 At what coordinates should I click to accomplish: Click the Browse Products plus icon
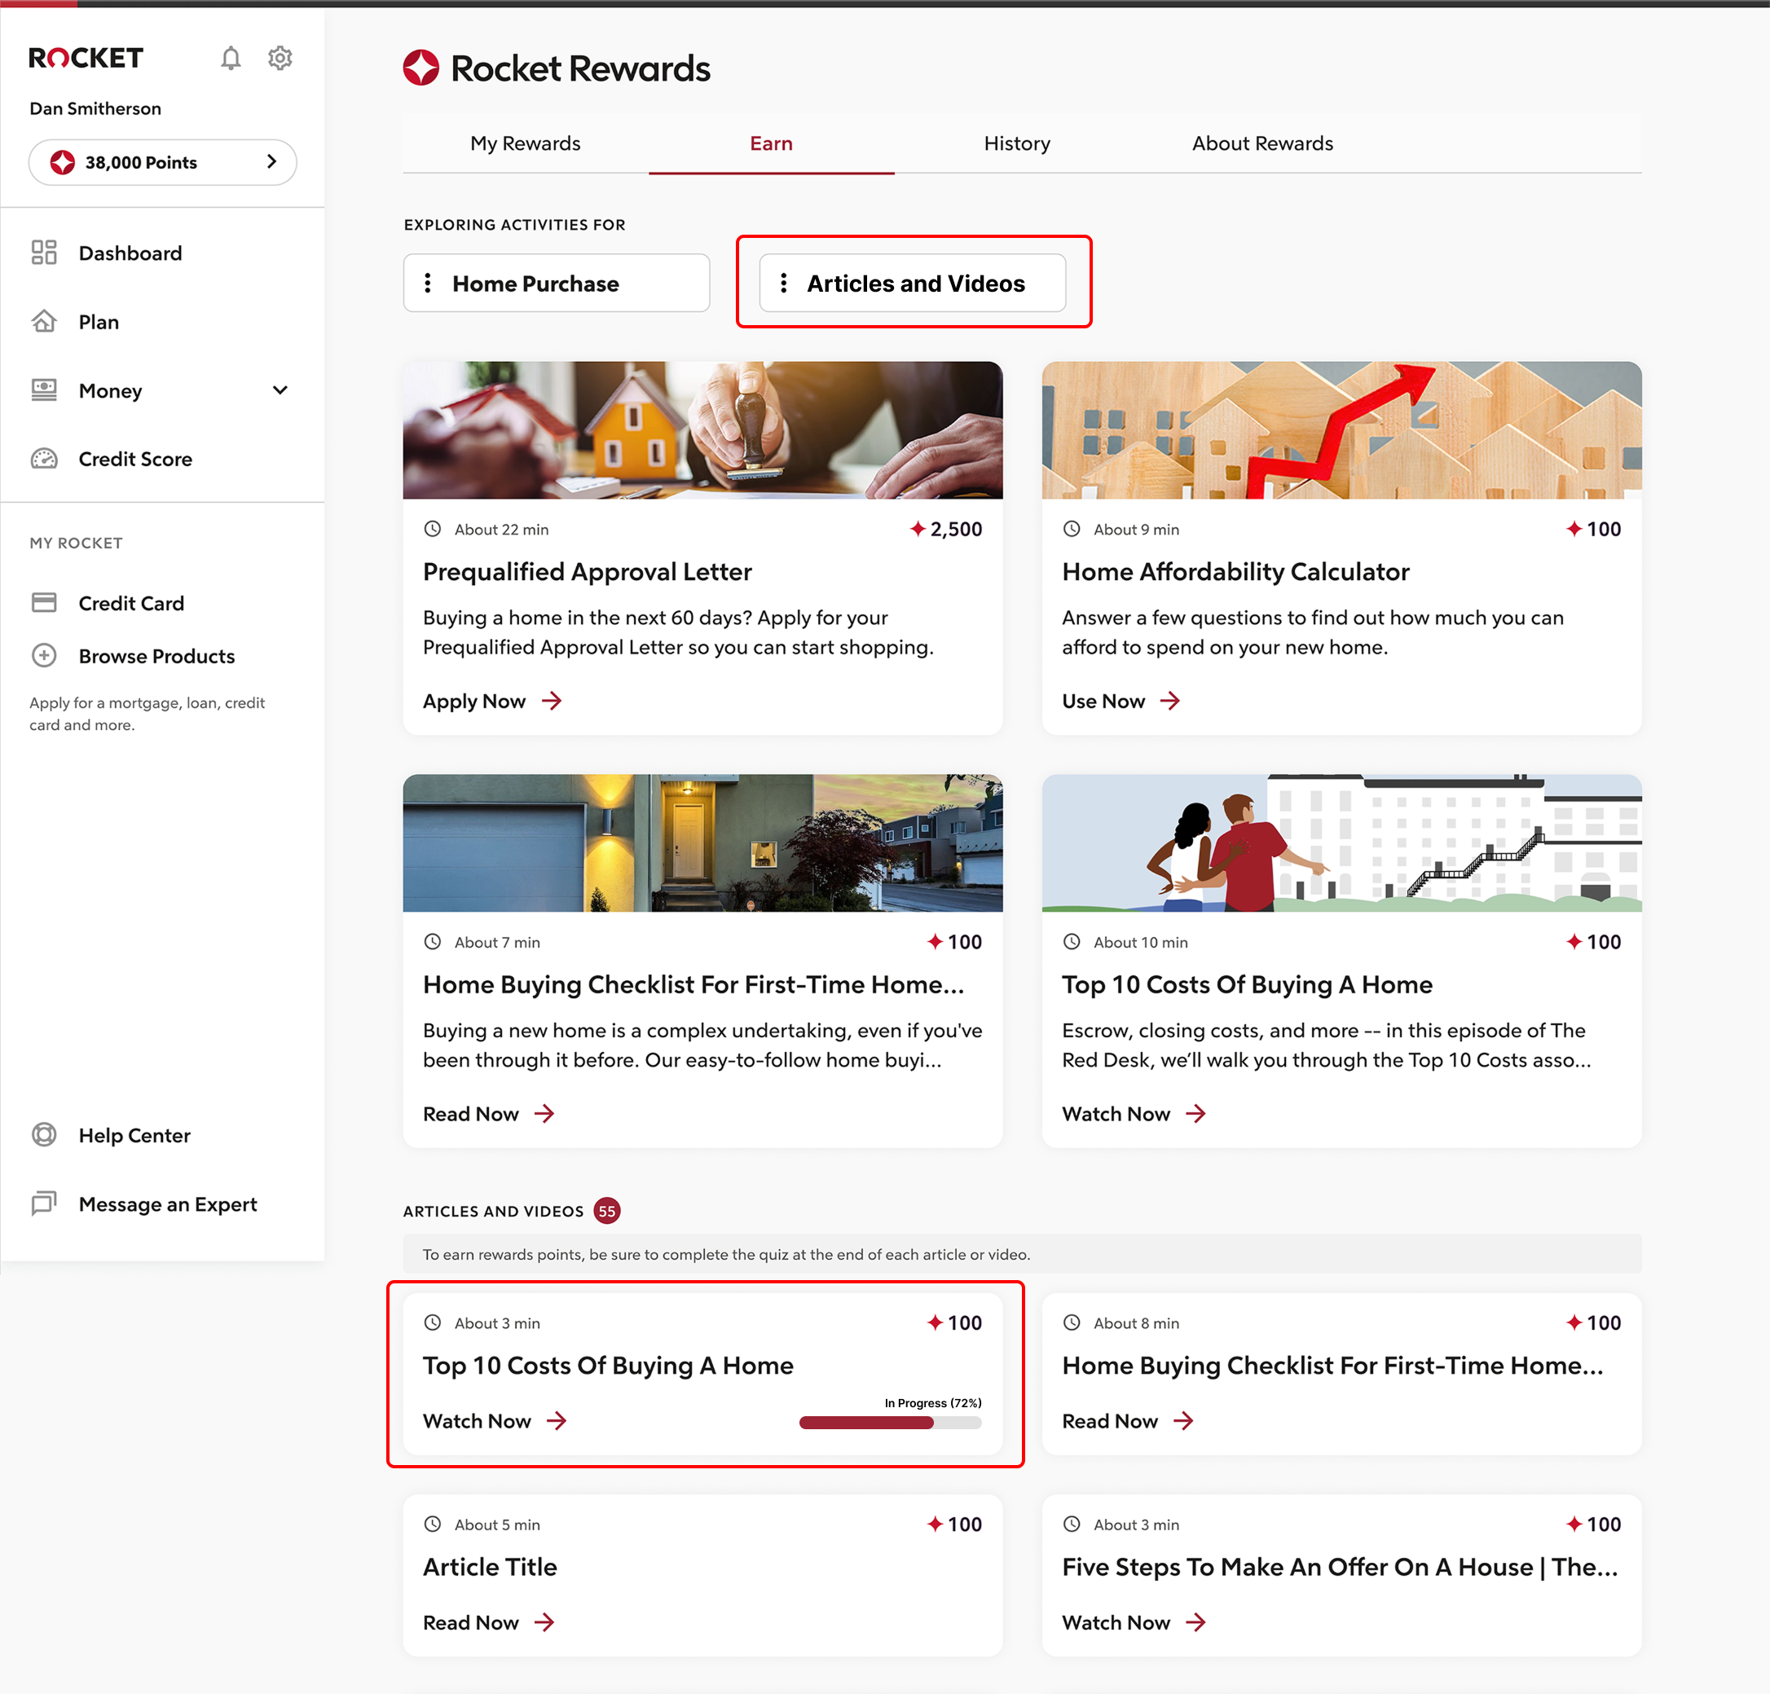pos(43,656)
